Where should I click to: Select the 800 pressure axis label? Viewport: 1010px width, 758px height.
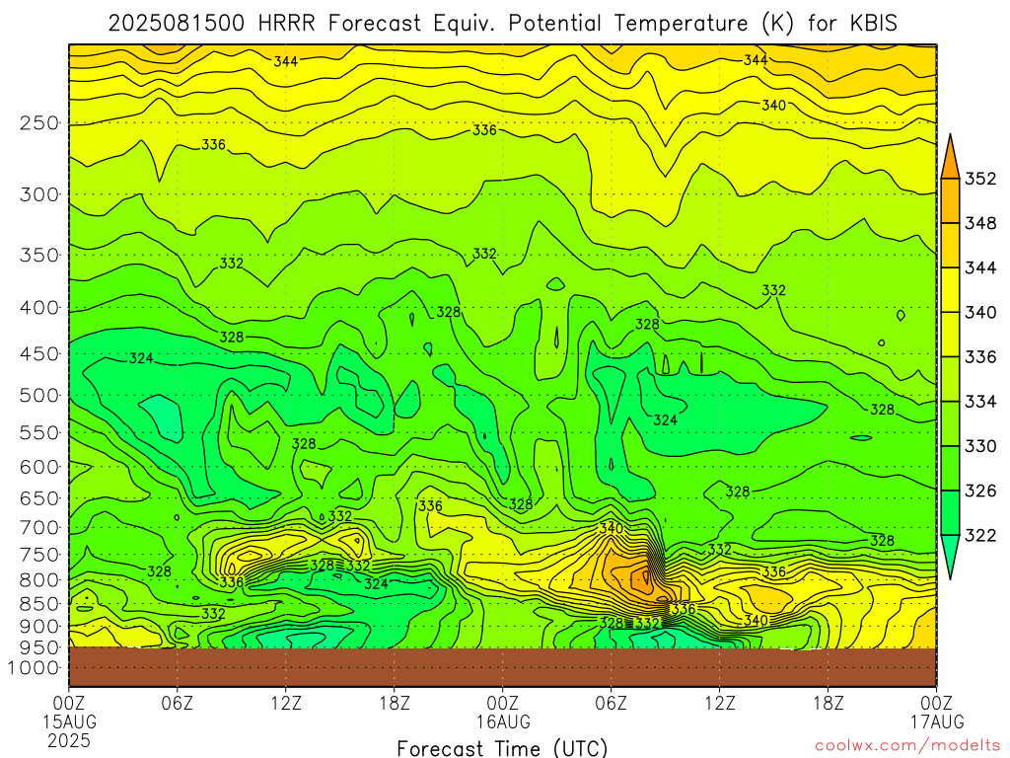pos(39,580)
